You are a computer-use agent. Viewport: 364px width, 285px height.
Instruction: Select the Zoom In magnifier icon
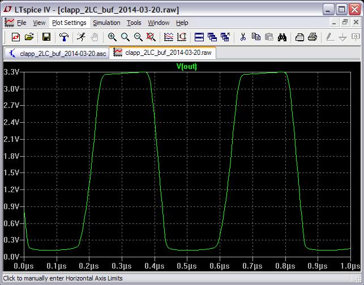click(112, 37)
